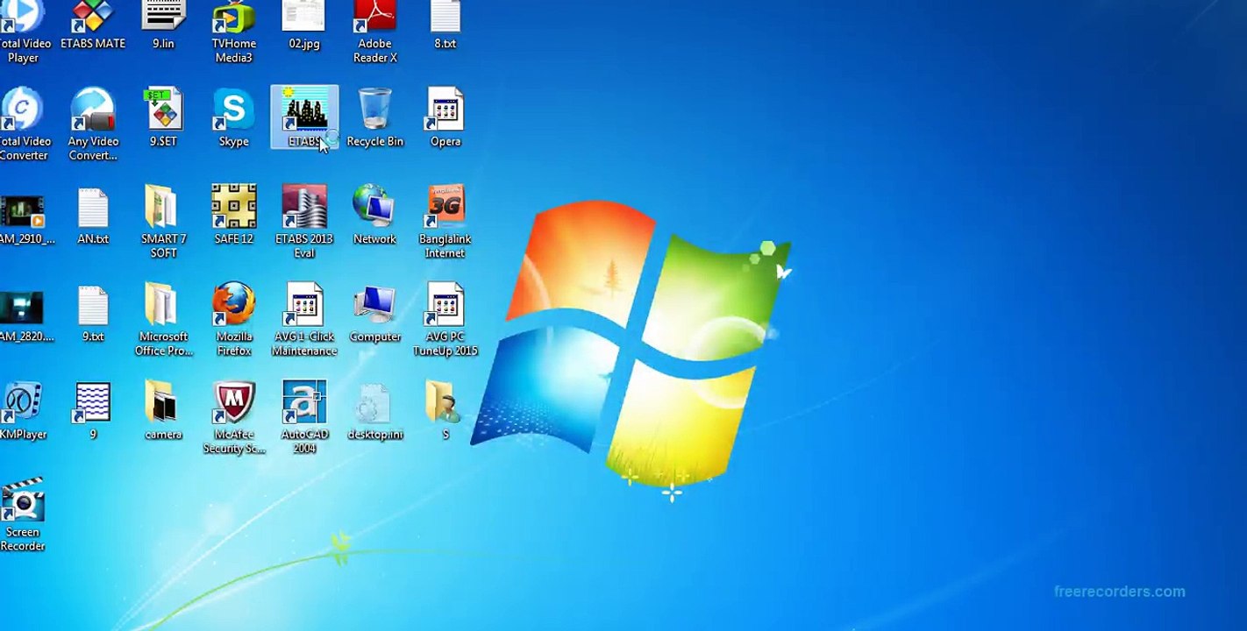Open the Recycle Bin
The image size is (1247, 631).
tap(375, 117)
